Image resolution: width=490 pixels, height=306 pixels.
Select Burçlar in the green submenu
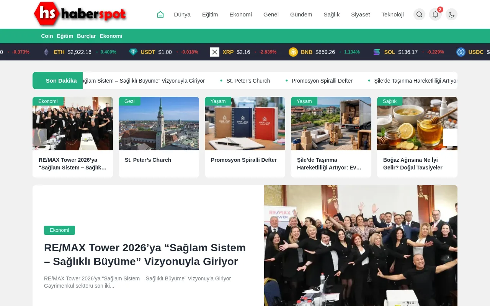(x=86, y=36)
